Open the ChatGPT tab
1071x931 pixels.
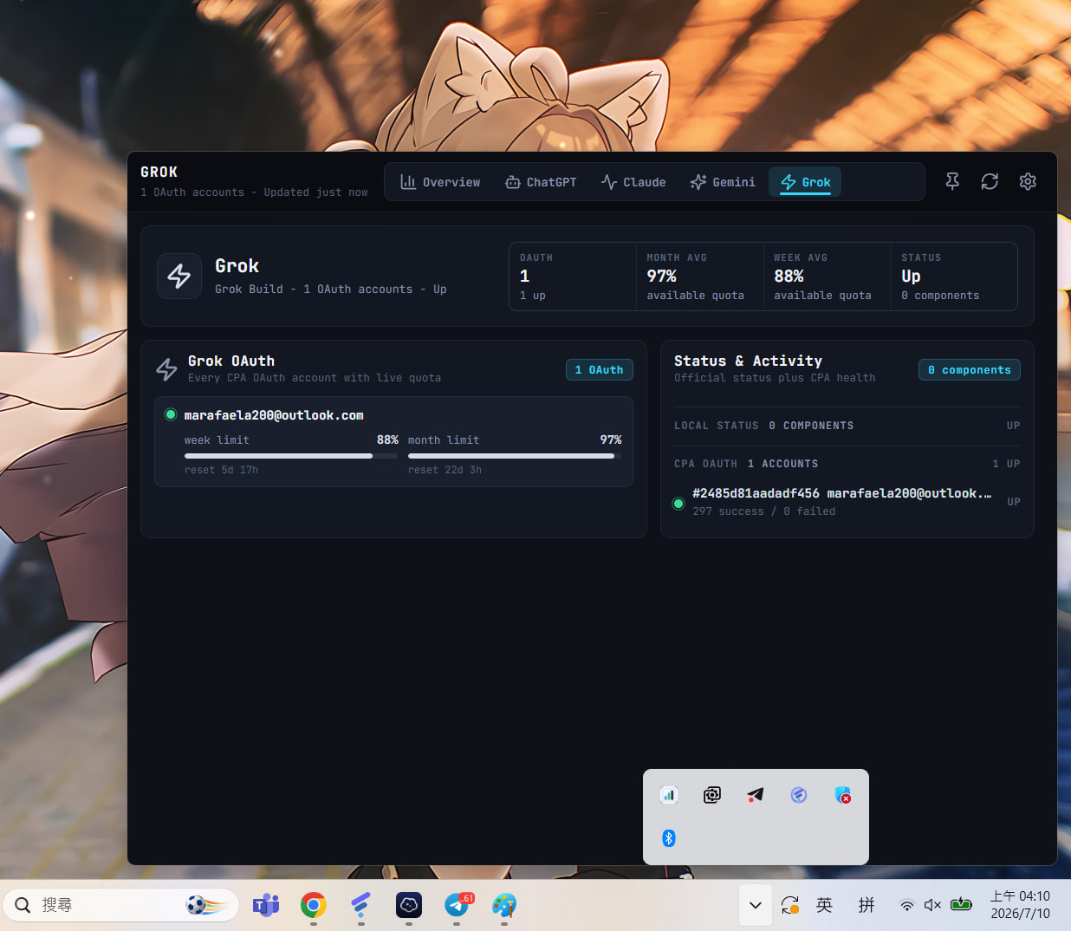pyautogui.click(x=541, y=182)
